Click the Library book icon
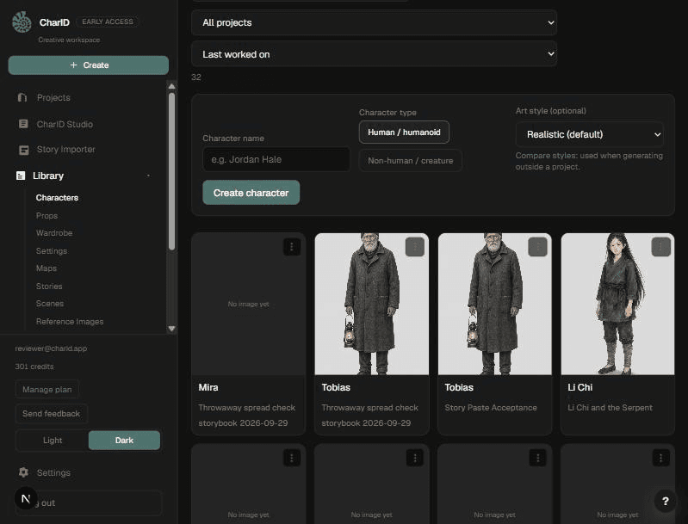Image resolution: width=688 pixels, height=524 pixels. click(x=21, y=176)
